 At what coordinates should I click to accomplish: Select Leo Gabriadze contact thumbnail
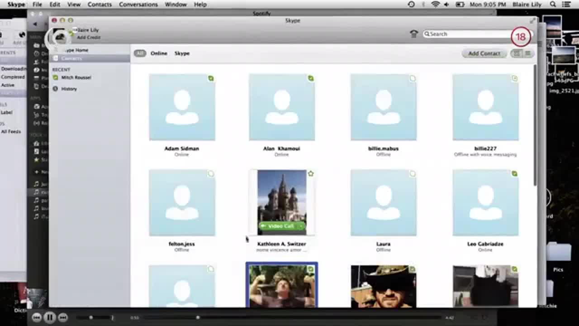coord(485,203)
